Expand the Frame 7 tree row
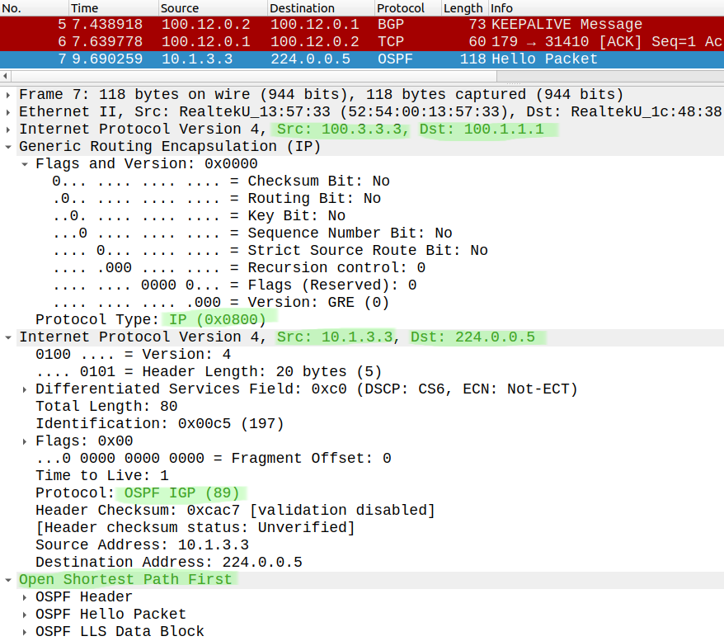This screenshot has height=641, width=724. pos(8,95)
